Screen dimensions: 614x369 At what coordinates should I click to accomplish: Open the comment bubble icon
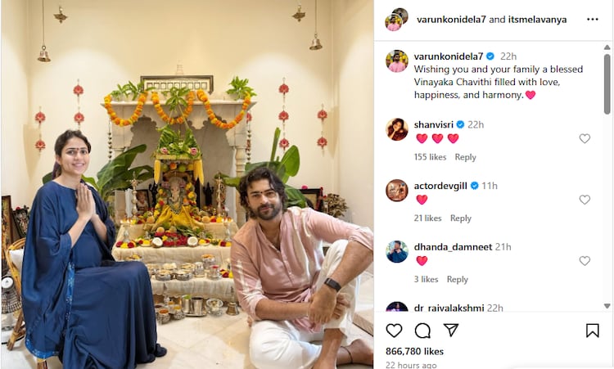[422, 331]
